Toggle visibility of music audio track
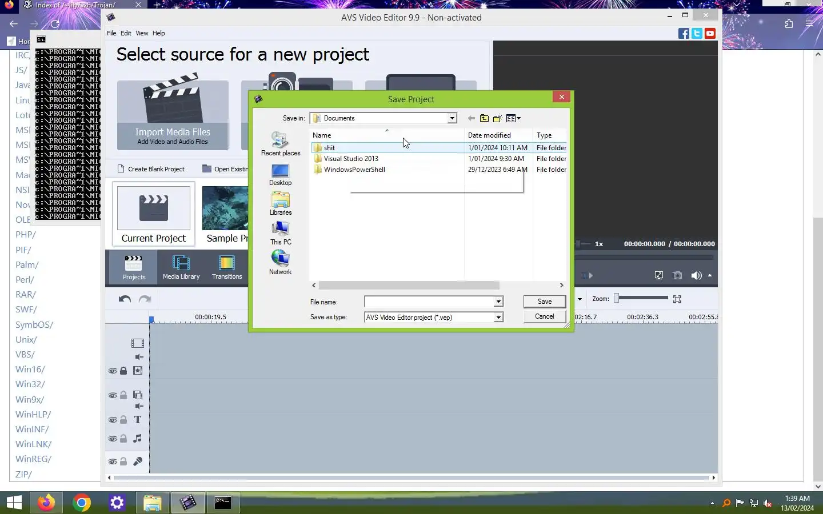Screen dimensions: 823x514 (113, 439)
